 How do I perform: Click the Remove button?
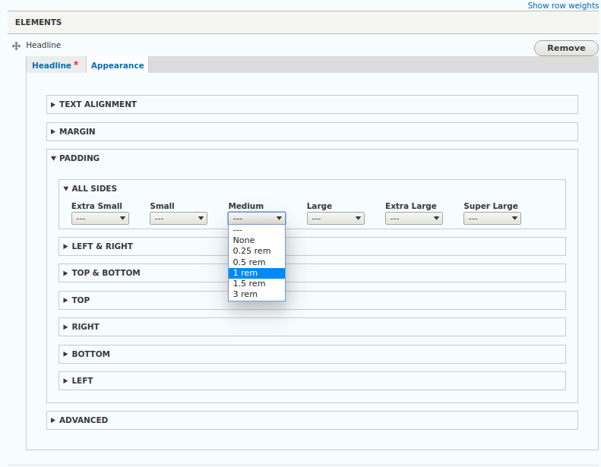566,49
